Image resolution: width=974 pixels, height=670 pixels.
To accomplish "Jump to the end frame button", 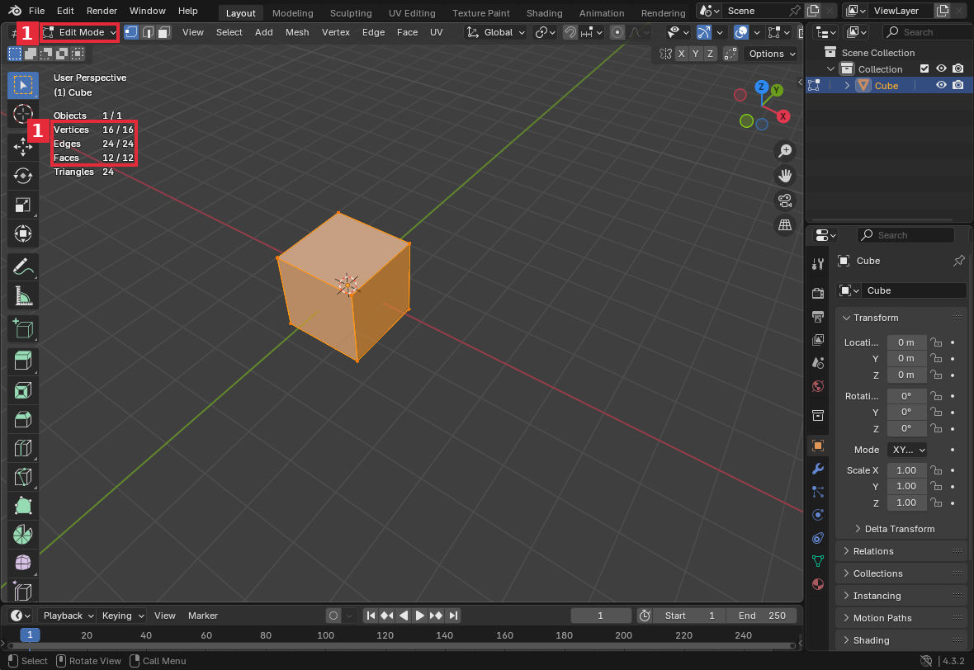I will [x=453, y=616].
